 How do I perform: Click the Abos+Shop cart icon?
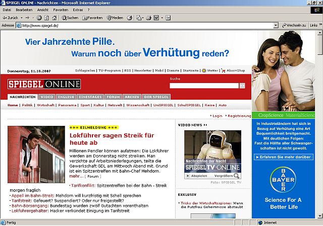tap(223, 70)
